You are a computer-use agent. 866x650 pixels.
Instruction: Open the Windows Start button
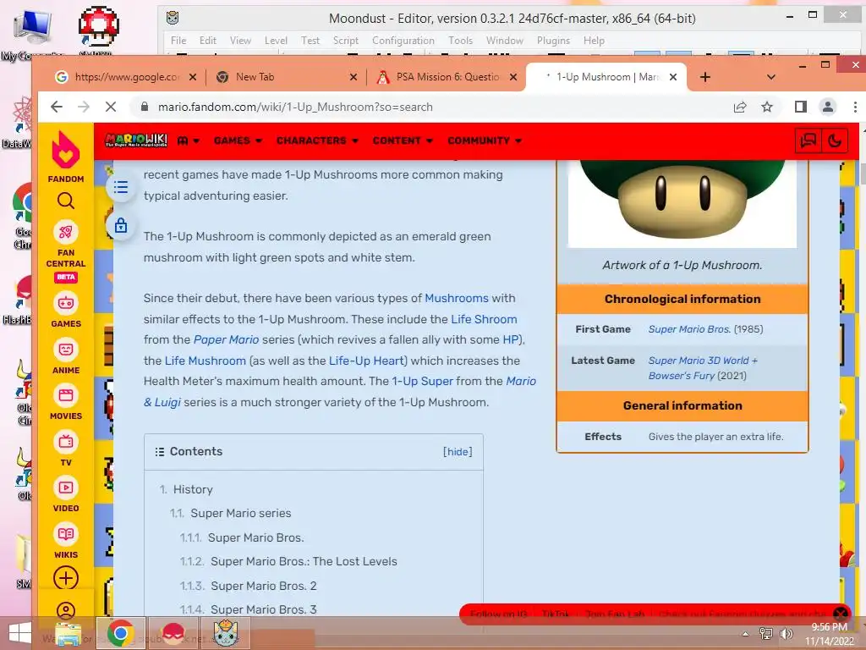20,633
